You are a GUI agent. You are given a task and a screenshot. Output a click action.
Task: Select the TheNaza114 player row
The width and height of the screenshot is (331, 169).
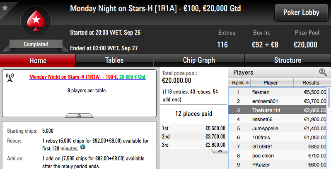278,110
